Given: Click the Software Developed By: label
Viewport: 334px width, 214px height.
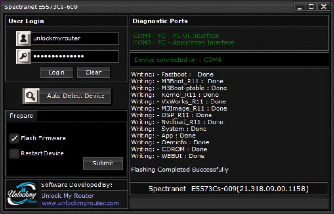Looking at the screenshot, I should coord(77,185).
